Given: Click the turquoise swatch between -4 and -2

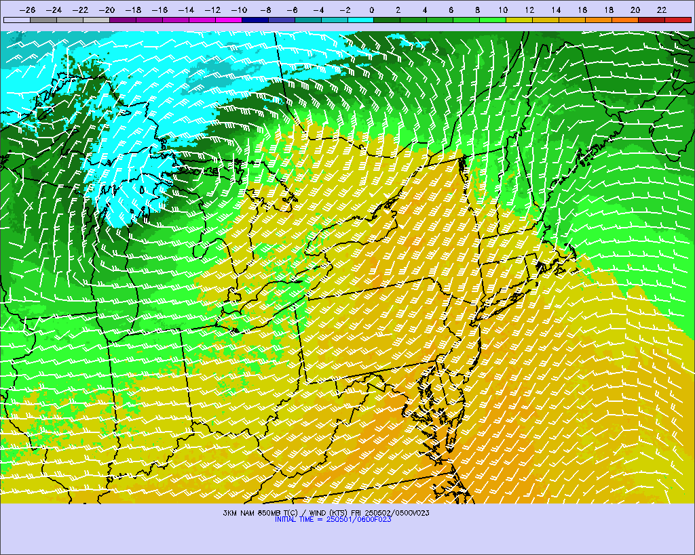Looking at the screenshot, I should click(x=335, y=20).
